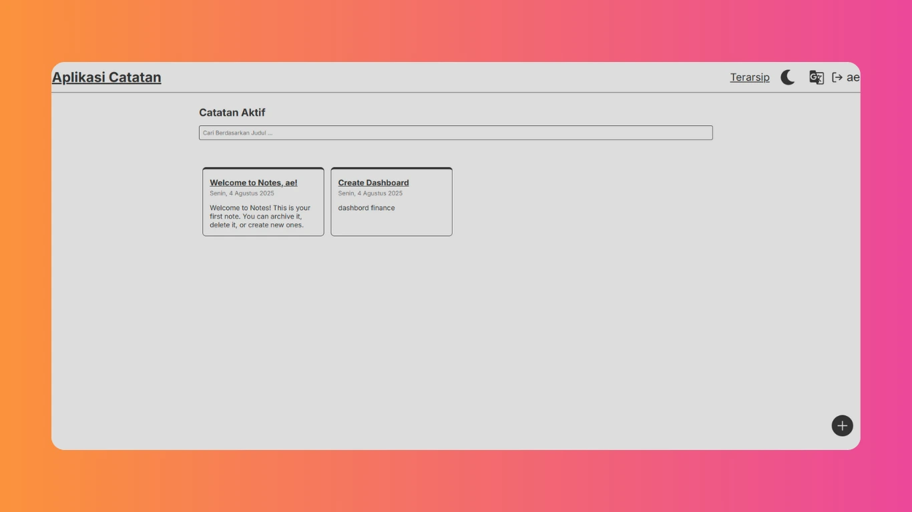This screenshot has height=512, width=912.
Task: Click the Catatan Aktif heading
Action: pyautogui.click(x=232, y=113)
